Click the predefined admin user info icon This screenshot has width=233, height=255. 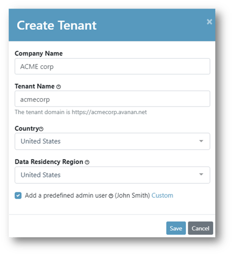tap(111, 196)
